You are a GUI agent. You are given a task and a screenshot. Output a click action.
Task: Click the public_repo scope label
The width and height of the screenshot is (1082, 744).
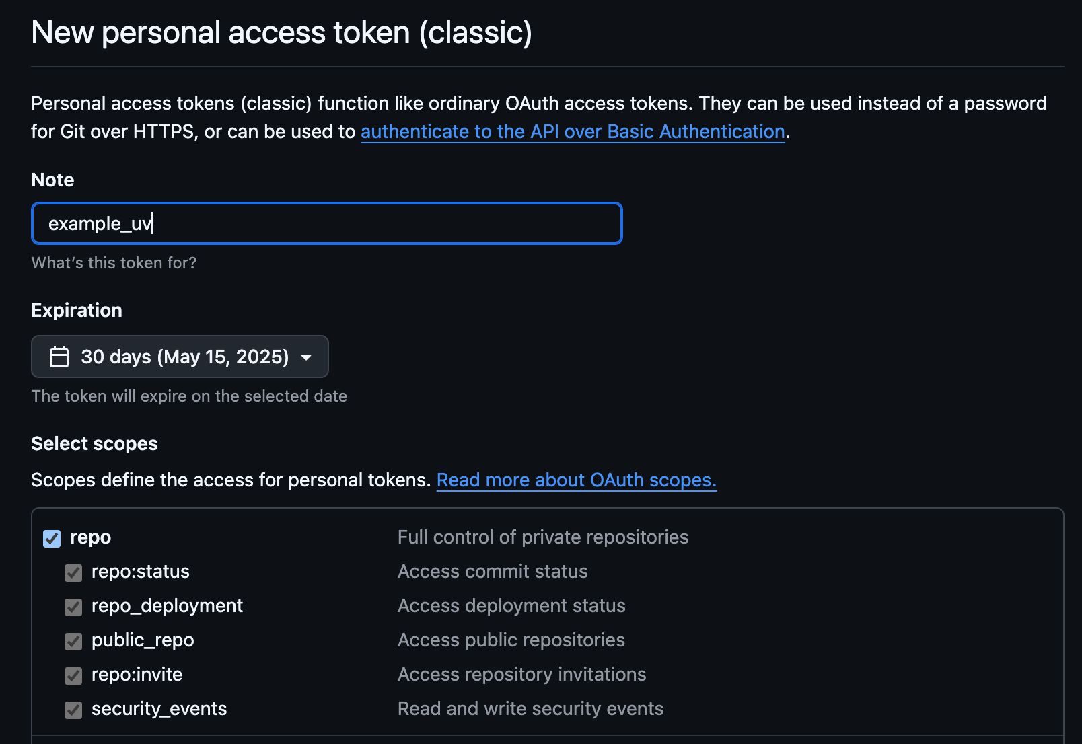tap(143, 640)
